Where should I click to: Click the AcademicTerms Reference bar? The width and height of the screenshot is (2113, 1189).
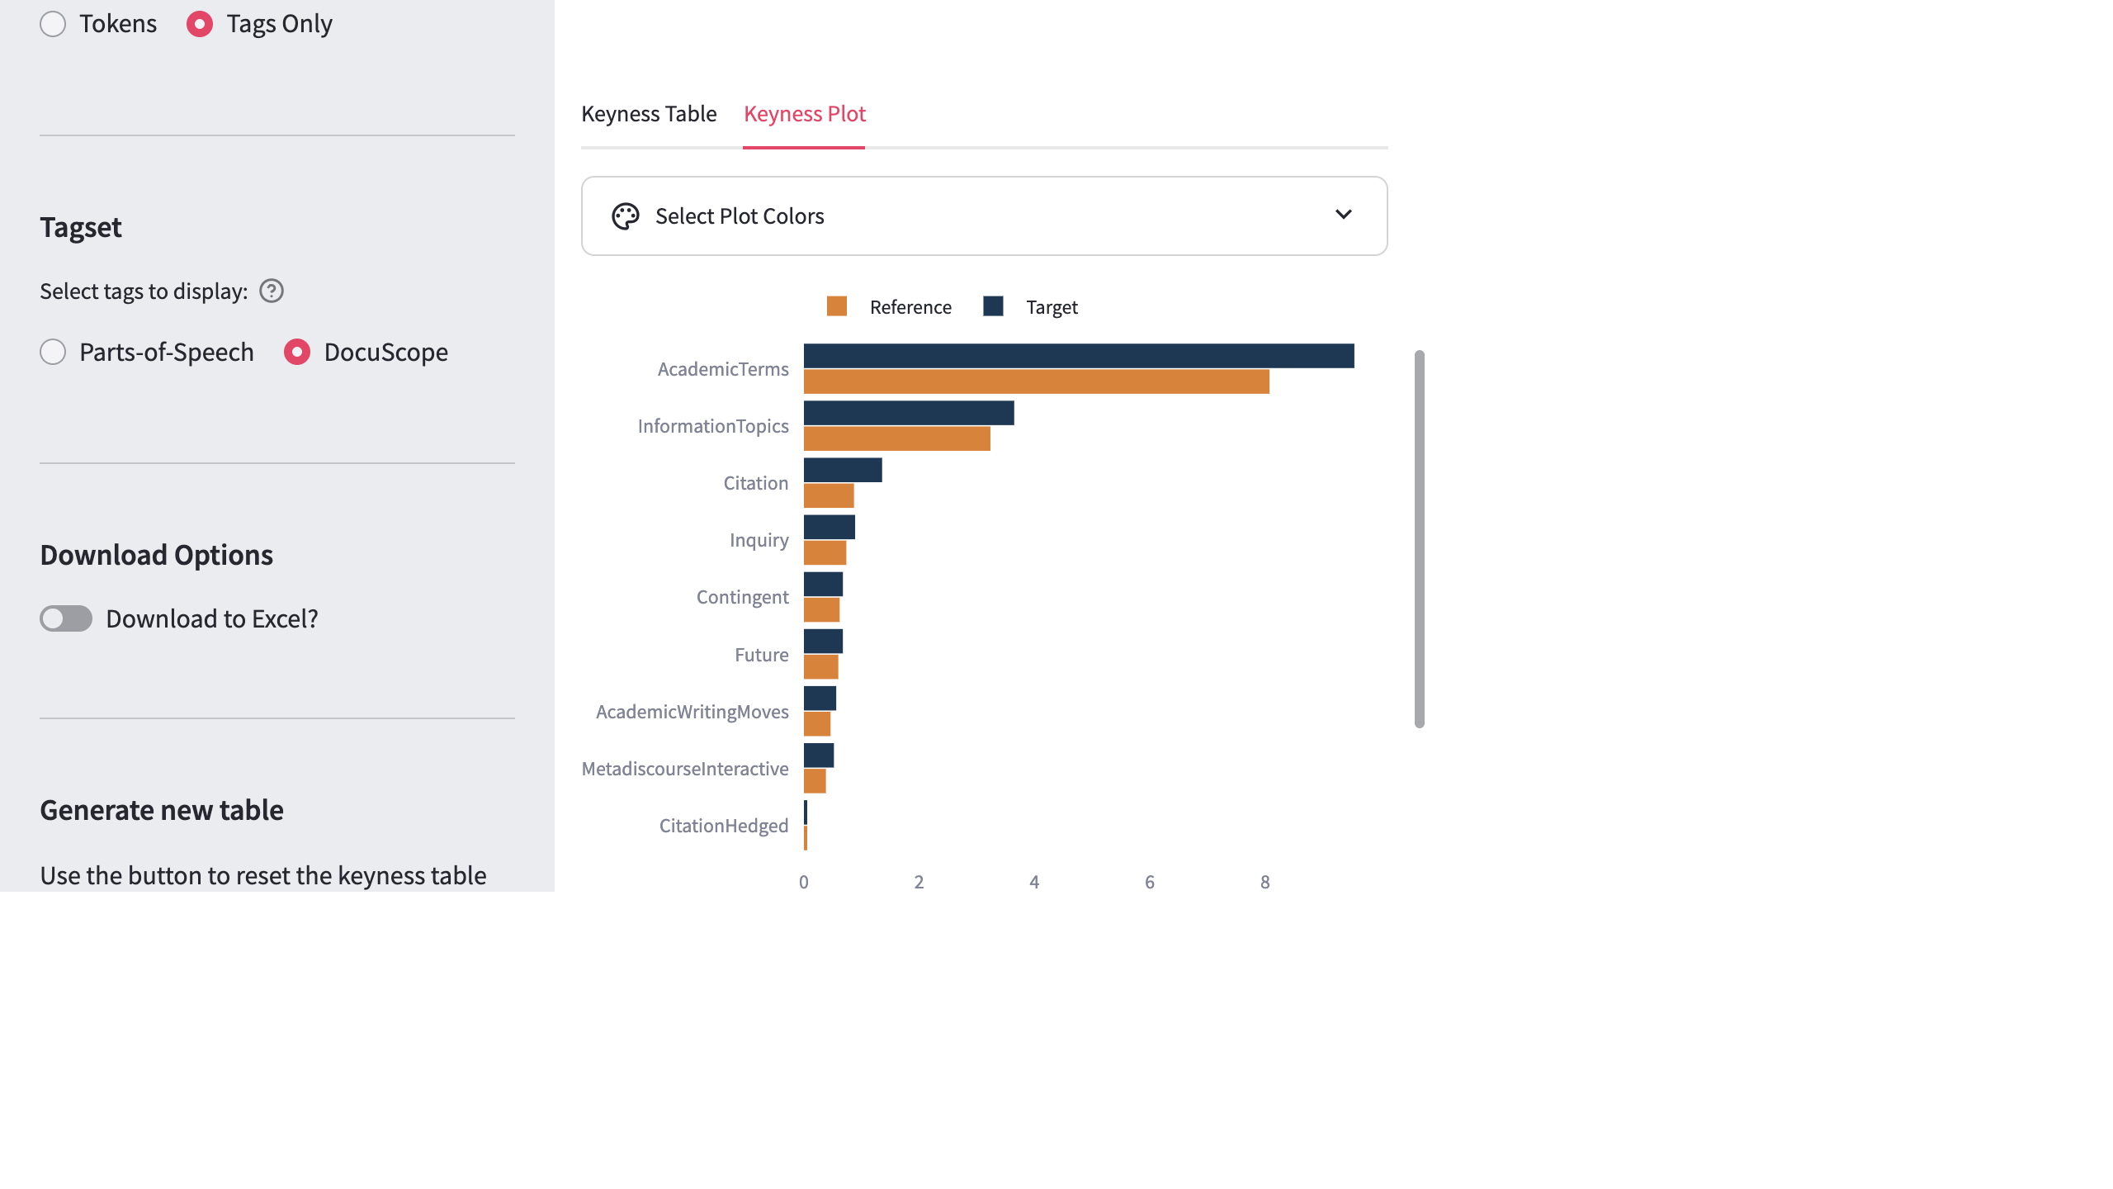[x=1037, y=381]
